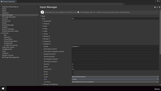Viewport: 161px width, 91px height.
Task: Open Collaborate under Services
Action: pos(8,43)
